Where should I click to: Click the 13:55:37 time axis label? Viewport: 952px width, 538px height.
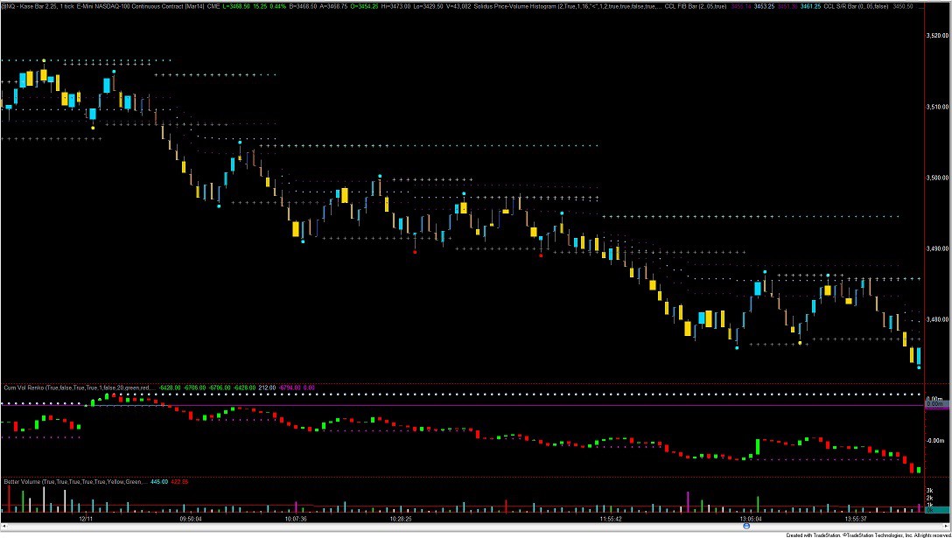[856, 519]
